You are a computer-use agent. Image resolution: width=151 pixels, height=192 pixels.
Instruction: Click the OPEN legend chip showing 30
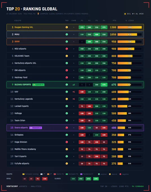(x=31, y=179)
